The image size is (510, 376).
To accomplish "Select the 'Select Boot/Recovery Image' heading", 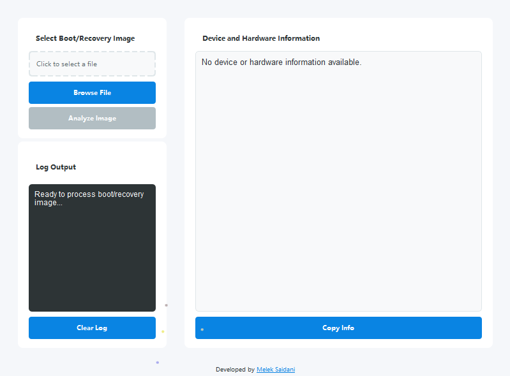I will click(85, 38).
